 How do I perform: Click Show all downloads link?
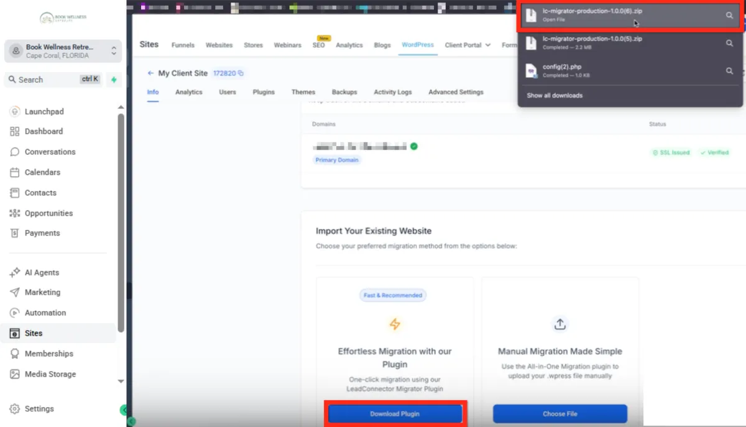[555, 96]
